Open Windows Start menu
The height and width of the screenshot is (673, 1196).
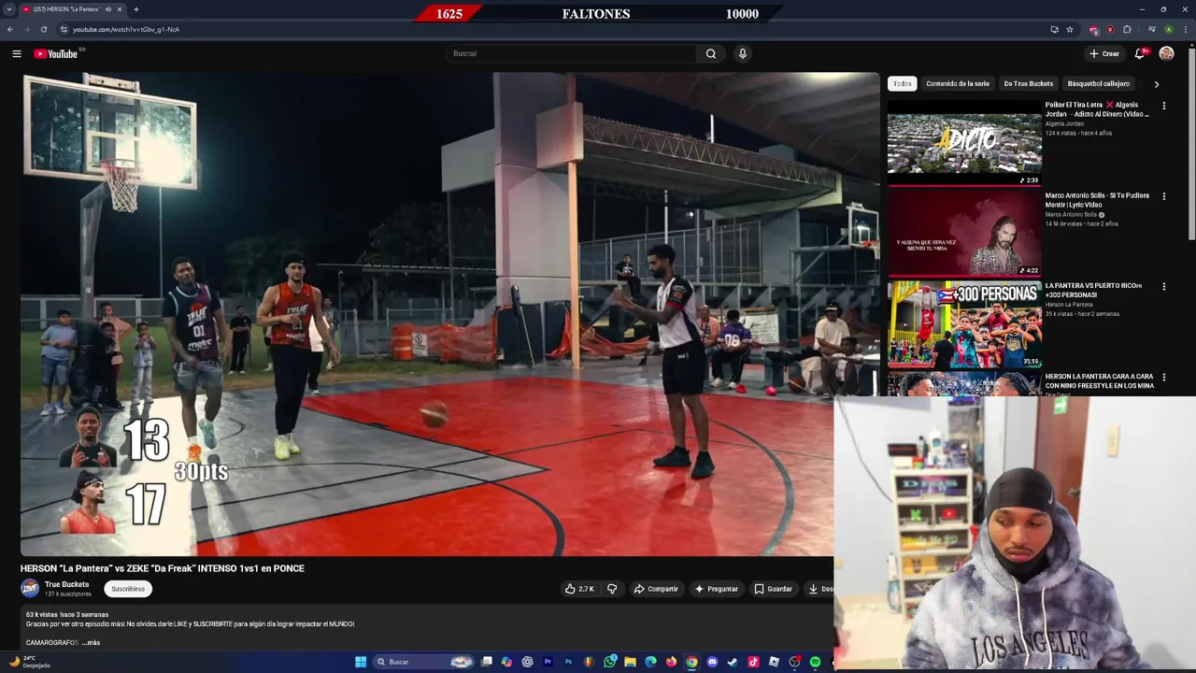click(x=361, y=662)
